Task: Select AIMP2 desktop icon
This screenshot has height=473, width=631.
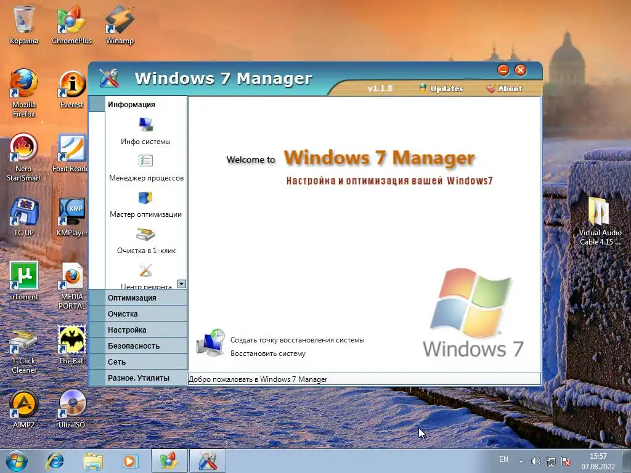Action: 24,409
